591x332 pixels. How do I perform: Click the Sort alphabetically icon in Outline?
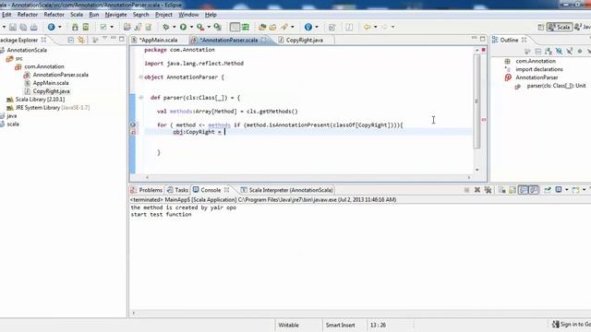549,52
